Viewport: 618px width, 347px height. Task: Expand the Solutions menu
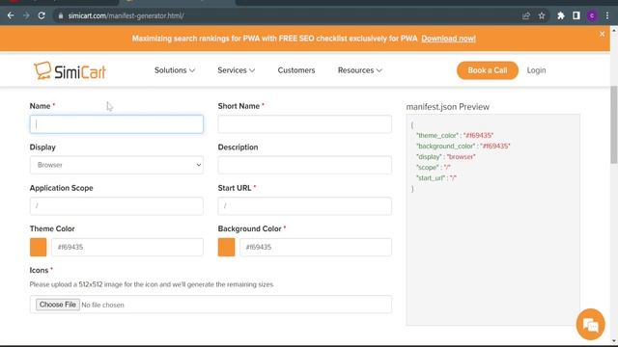(175, 70)
